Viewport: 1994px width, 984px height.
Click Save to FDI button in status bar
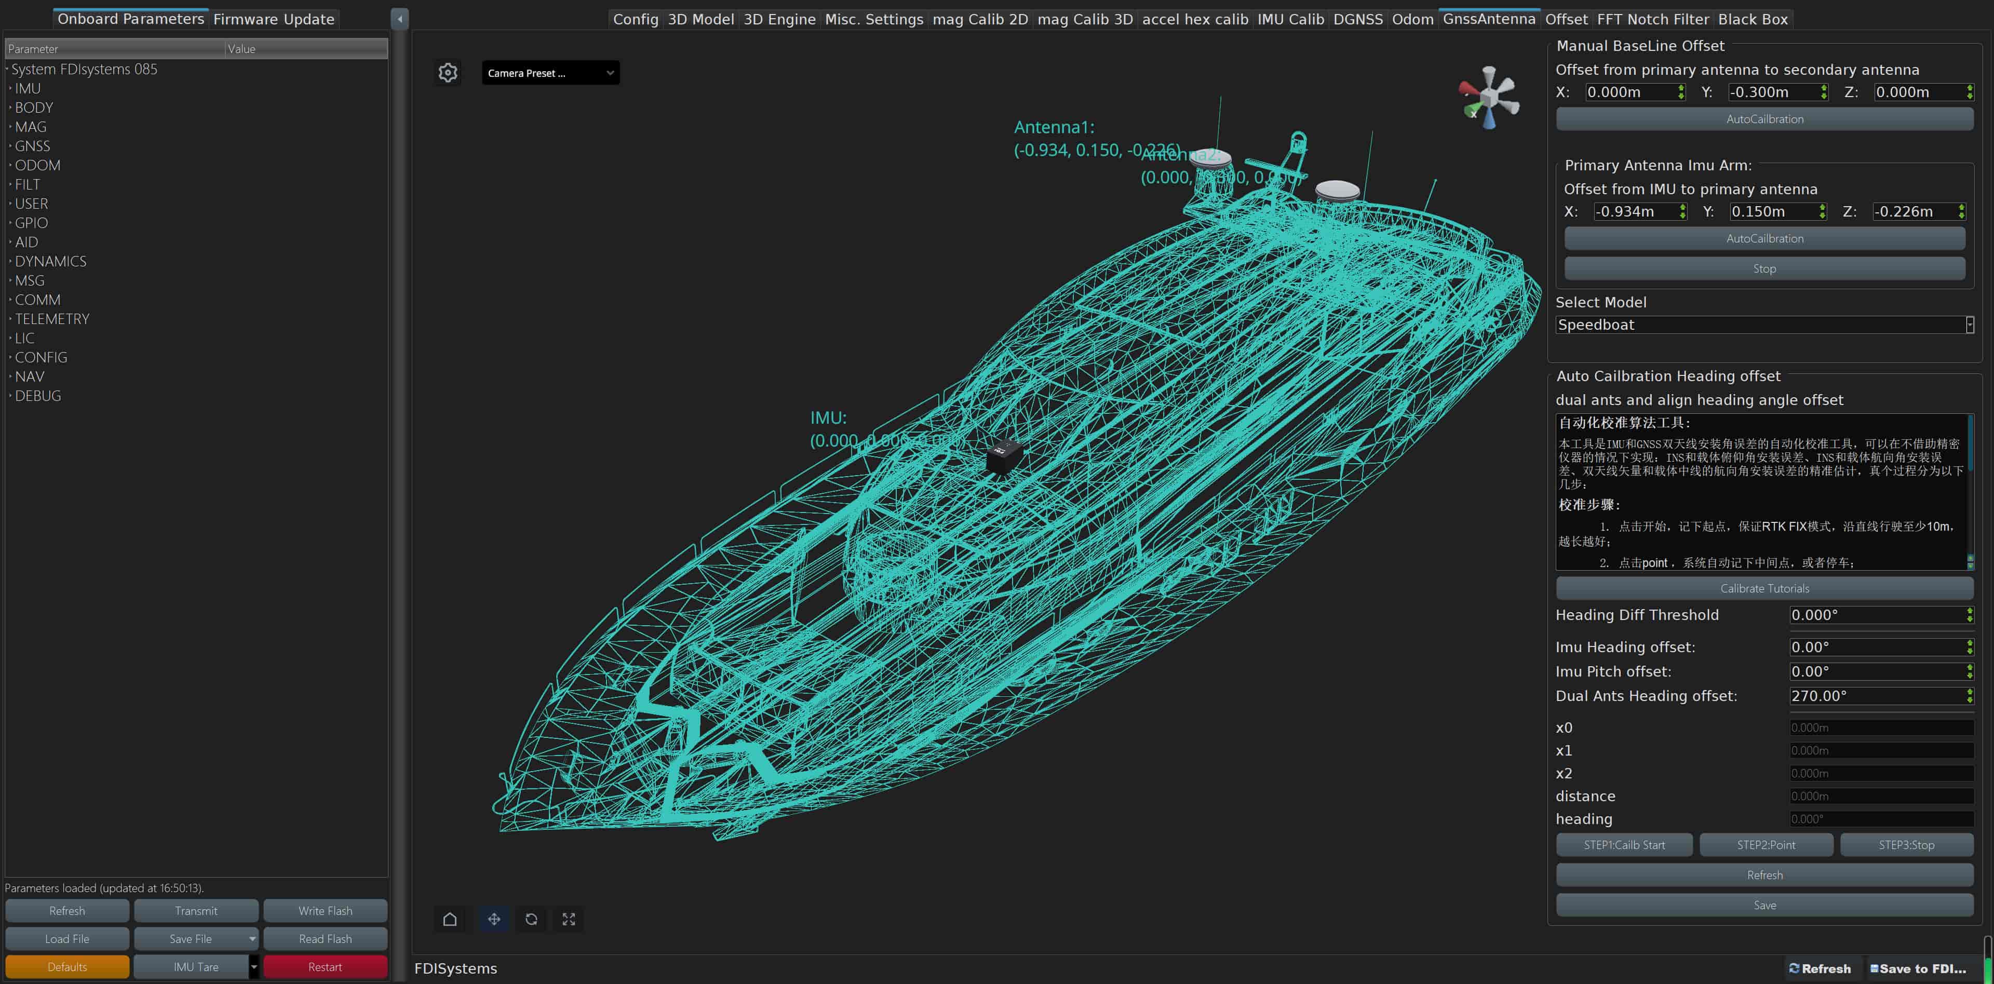(x=1919, y=968)
